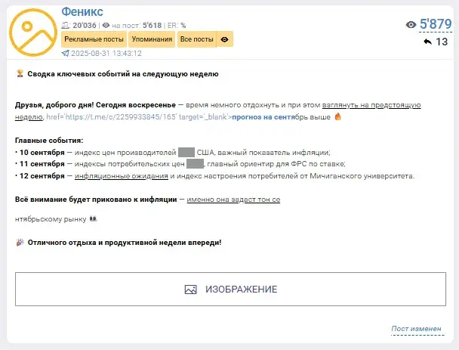This screenshot has width=459, height=350.
Task: Open the Рекламные посты filter
Action: pyautogui.click(x=94, y=39)
